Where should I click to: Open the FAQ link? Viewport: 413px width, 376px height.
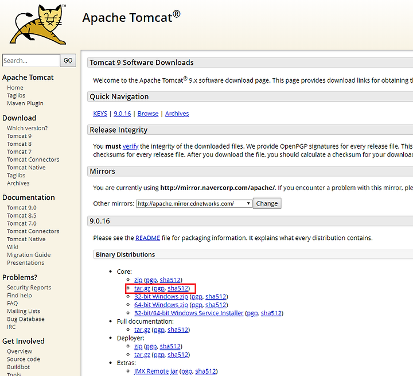pos(13,304)
